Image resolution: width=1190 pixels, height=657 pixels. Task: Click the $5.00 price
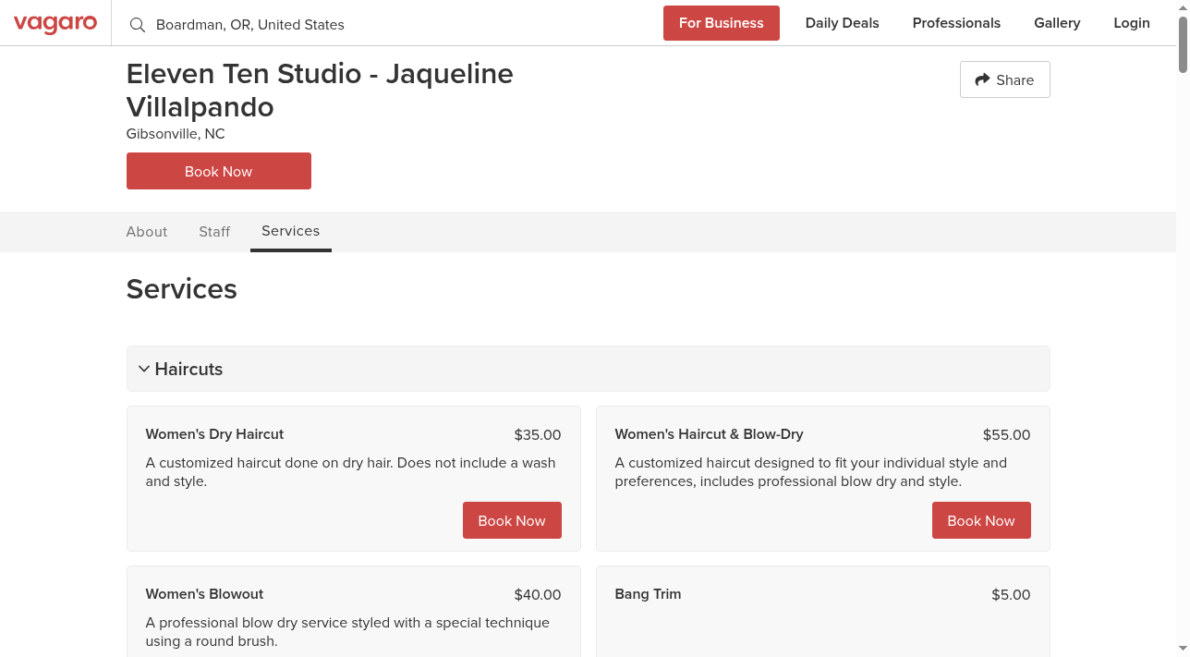tap(1011, 595)
